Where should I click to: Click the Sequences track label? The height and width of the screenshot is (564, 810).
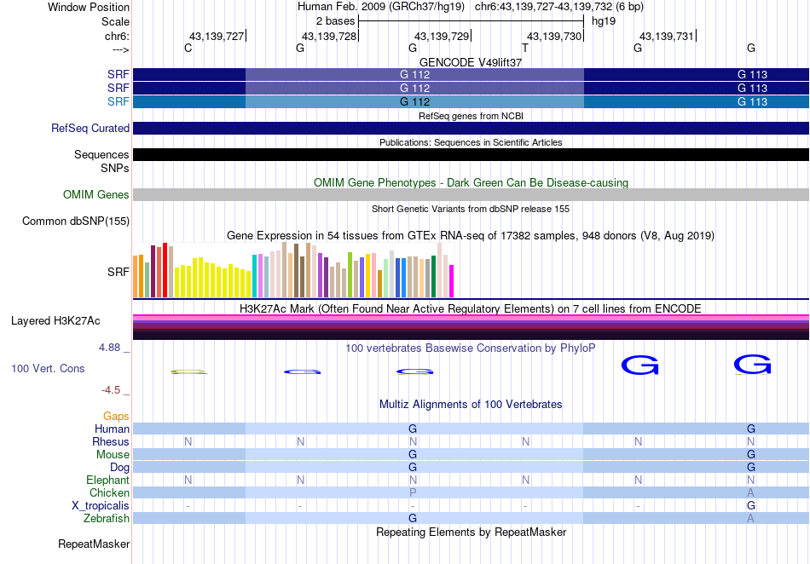pos(101,154)
